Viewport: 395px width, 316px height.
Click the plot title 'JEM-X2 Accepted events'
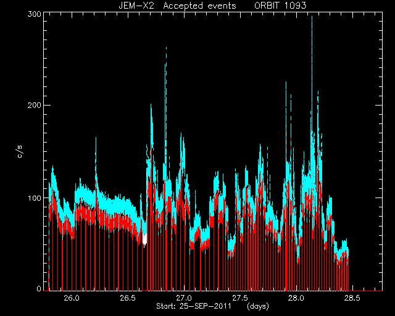pyautogui.click(x=177, y=6)
